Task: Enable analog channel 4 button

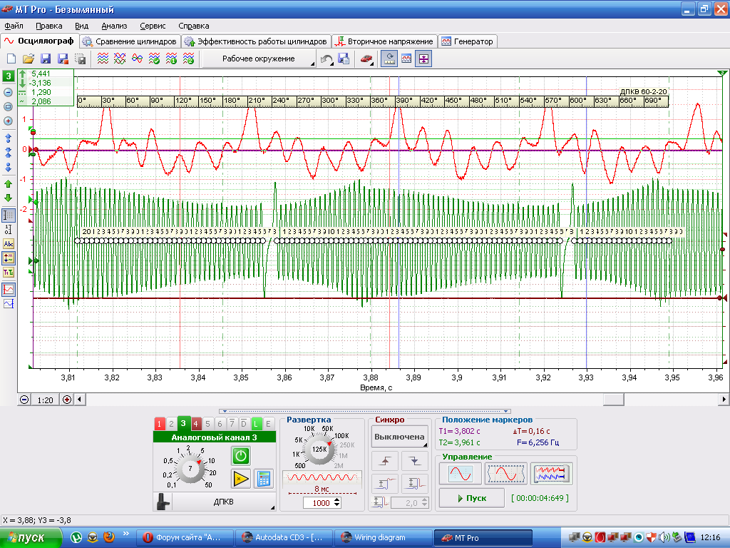Action: point(195,424)
